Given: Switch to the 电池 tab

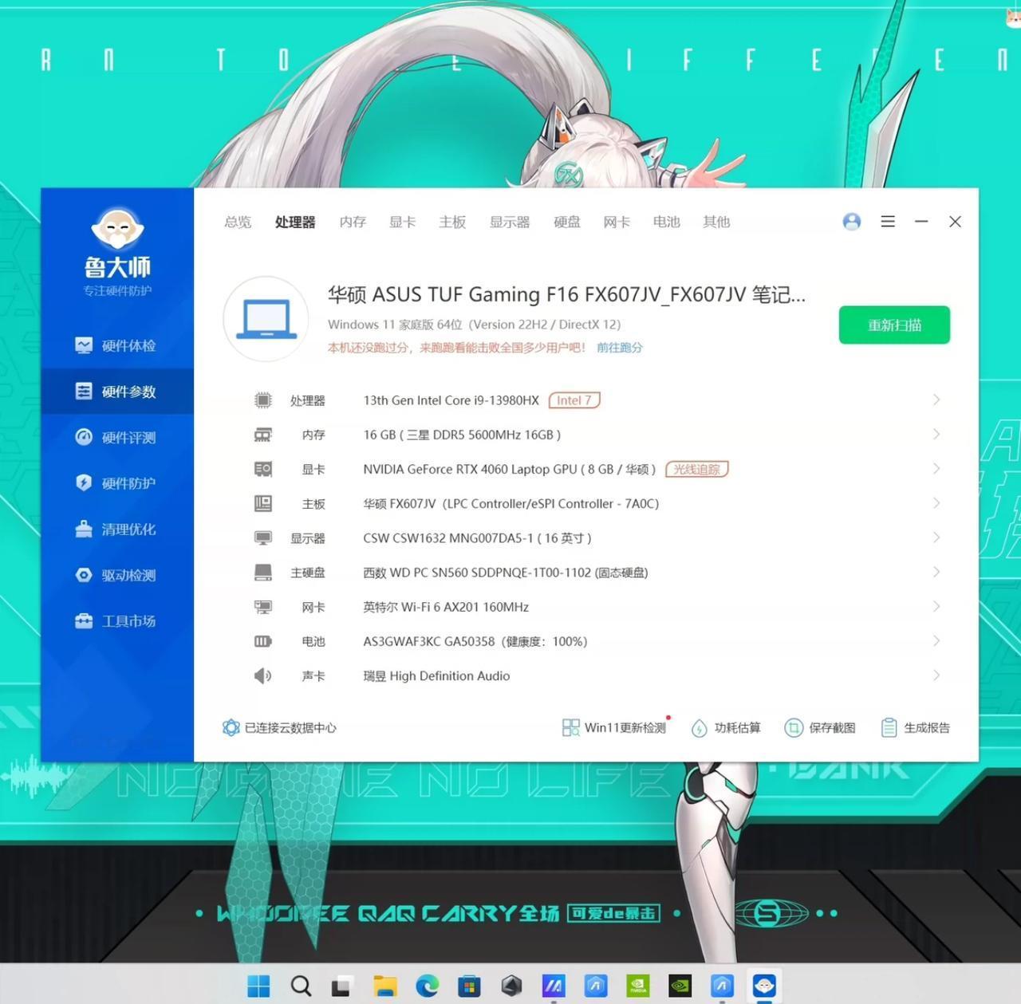Looking at the screenshot, I should (667, 222).
